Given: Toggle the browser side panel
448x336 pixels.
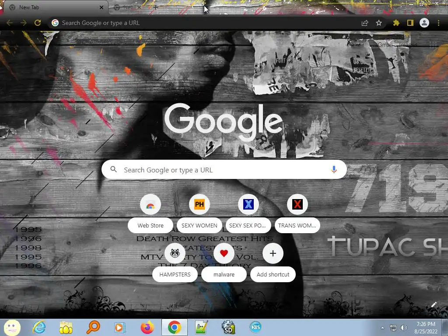Looking at the screenshot, I should (410, 23).
